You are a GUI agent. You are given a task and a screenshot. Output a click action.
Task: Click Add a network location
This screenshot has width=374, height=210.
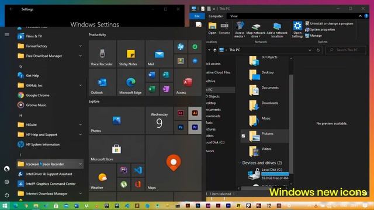(x=277, y=30)
